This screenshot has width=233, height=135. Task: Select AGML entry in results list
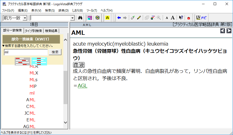[x=29, y=126]
